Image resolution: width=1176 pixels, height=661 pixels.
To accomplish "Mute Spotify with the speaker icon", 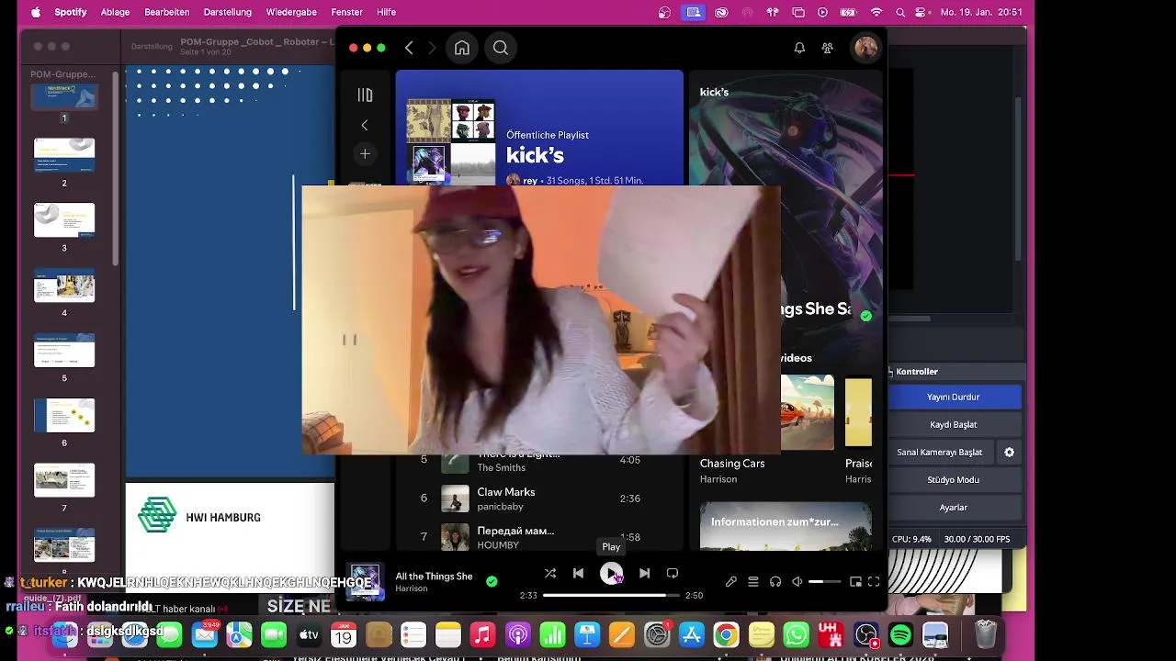I will click(797, 581).
